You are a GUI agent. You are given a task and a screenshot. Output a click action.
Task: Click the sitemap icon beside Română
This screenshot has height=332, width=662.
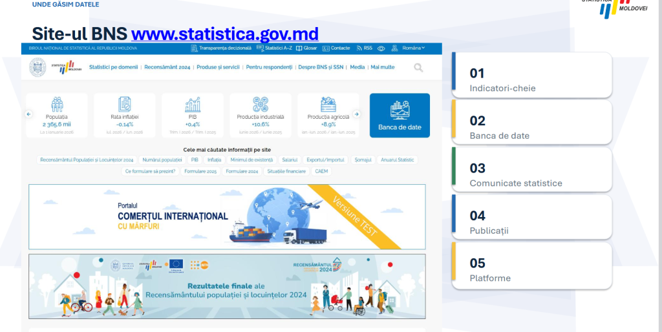click(395, 48)
